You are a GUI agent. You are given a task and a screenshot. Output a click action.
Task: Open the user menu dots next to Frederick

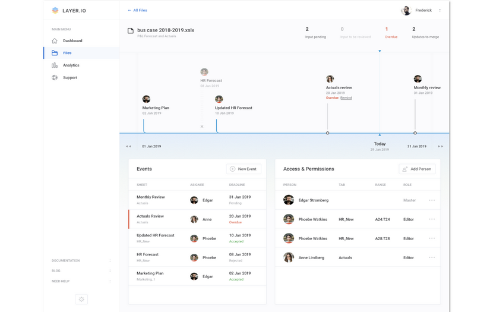(x=440, y=10)
